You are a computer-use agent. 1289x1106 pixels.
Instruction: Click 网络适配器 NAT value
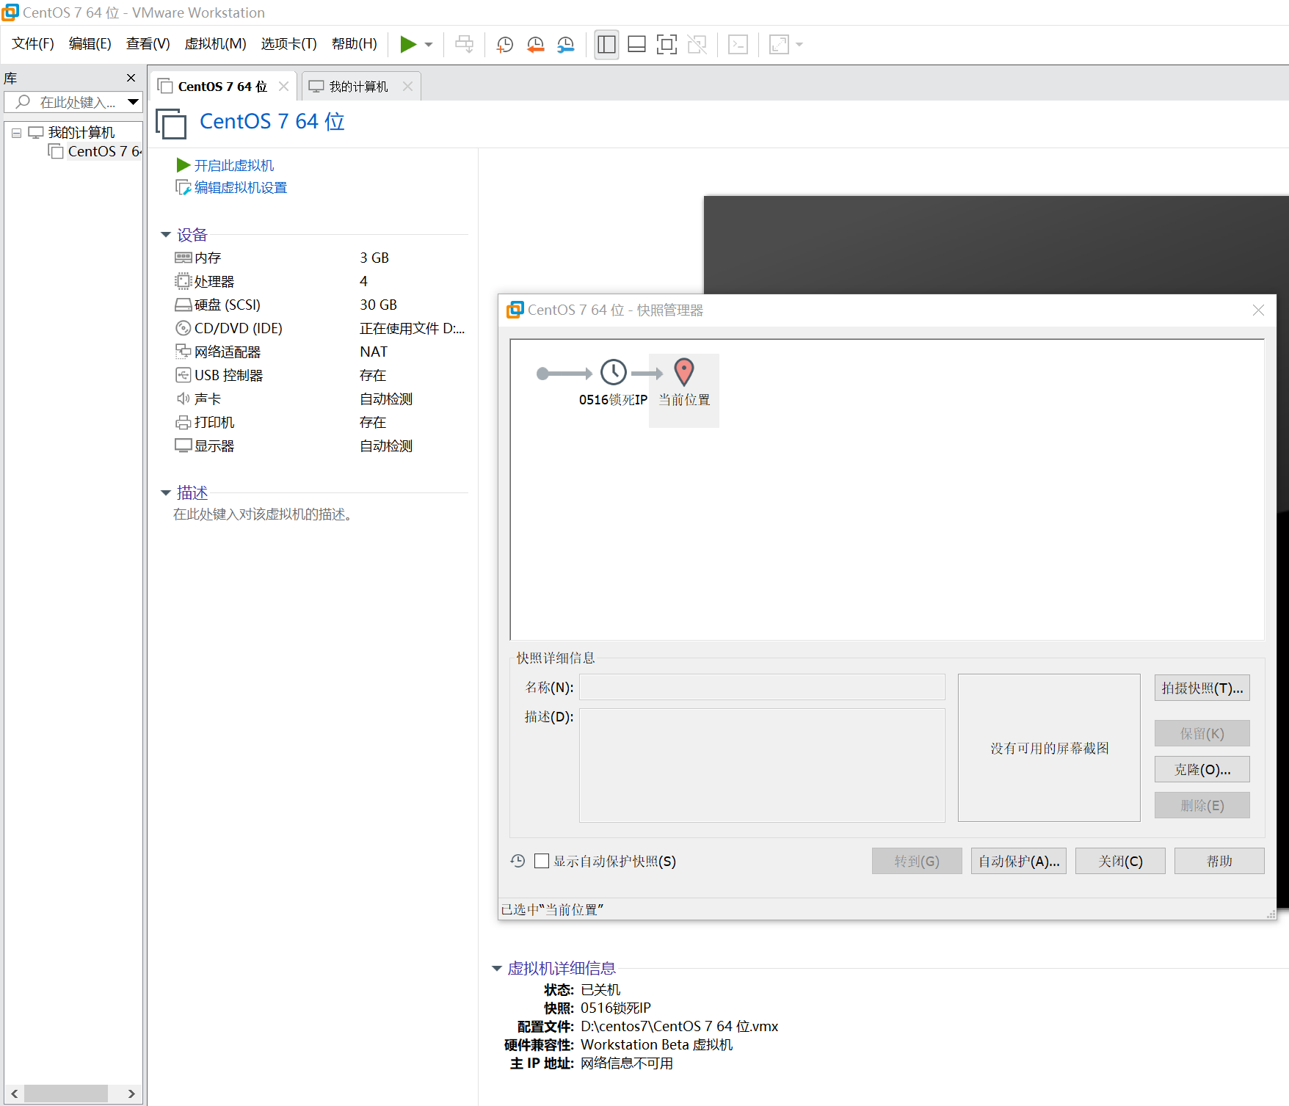point(374,352)
